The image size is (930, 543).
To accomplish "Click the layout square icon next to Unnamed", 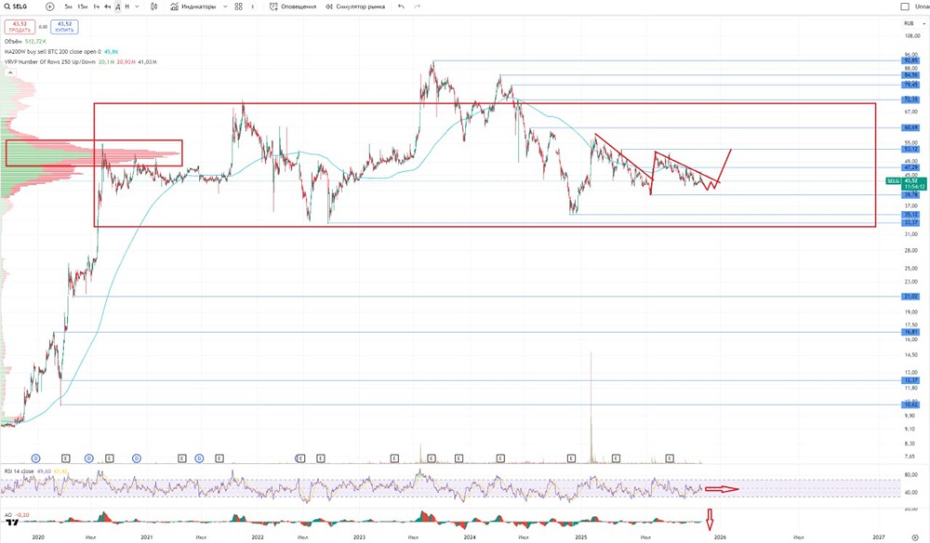I will tap(905, 7).
